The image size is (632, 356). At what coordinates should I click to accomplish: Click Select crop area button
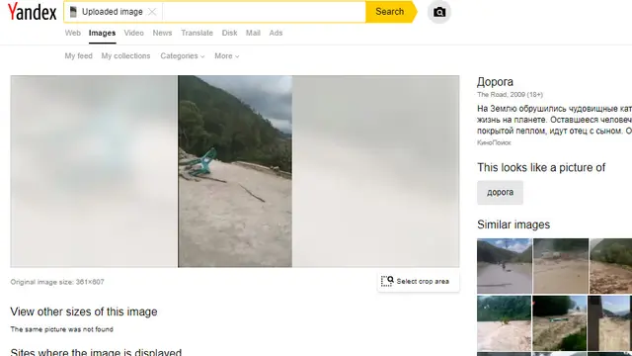418,281
